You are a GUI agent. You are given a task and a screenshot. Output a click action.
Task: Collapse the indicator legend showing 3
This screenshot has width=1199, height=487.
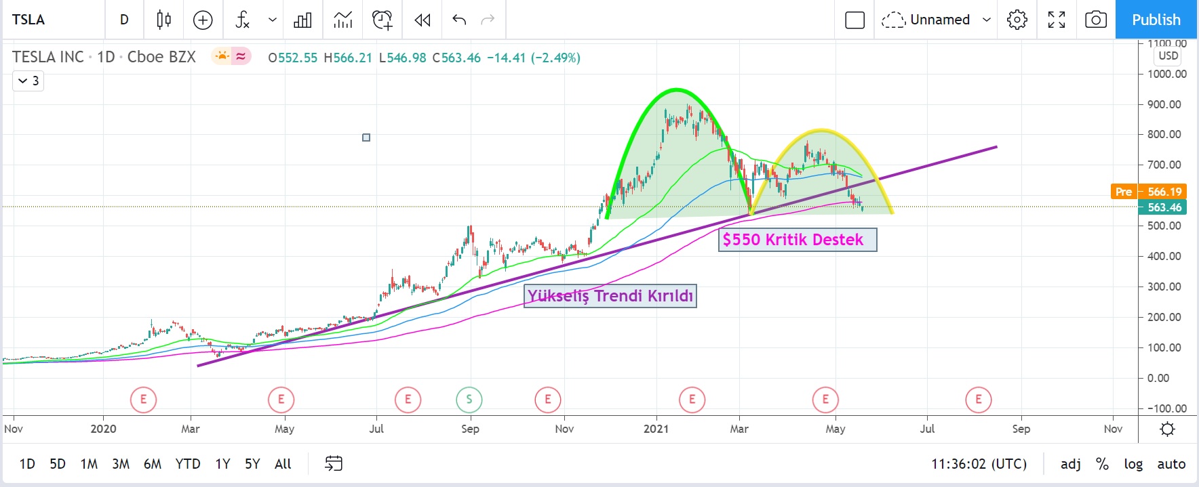pyautogui.click(x=28, y=81)
